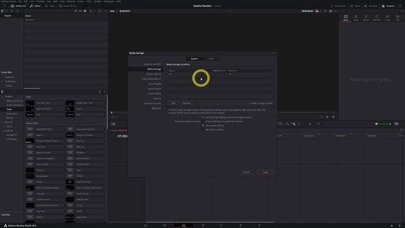Select Proxy subfolders in media file locations

(x=202, y=121)
